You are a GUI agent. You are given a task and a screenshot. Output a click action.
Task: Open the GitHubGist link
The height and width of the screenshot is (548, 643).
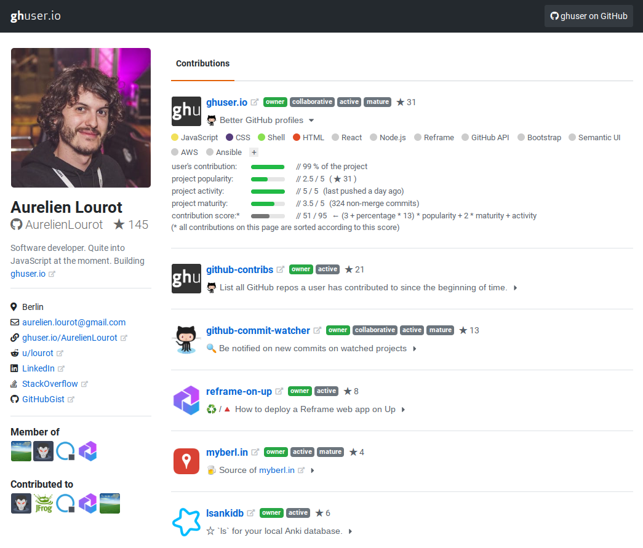[x=43, y=399]
